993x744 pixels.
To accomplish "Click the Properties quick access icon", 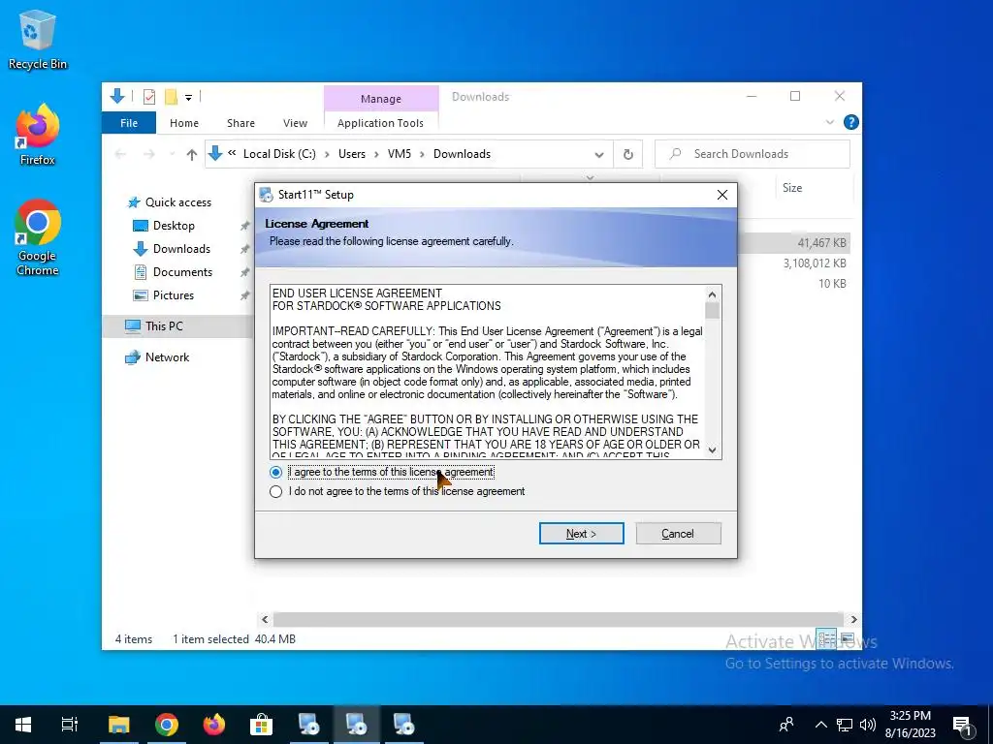I will pyautogui.click(x=149, y=97).
